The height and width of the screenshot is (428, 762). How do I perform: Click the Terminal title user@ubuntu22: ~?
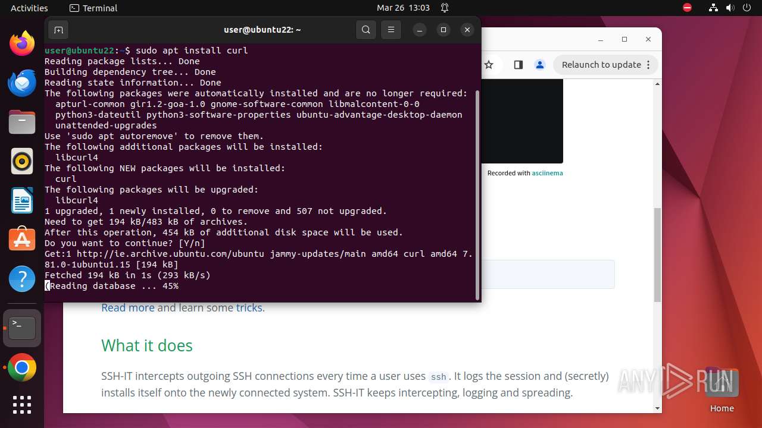(262, 30)
